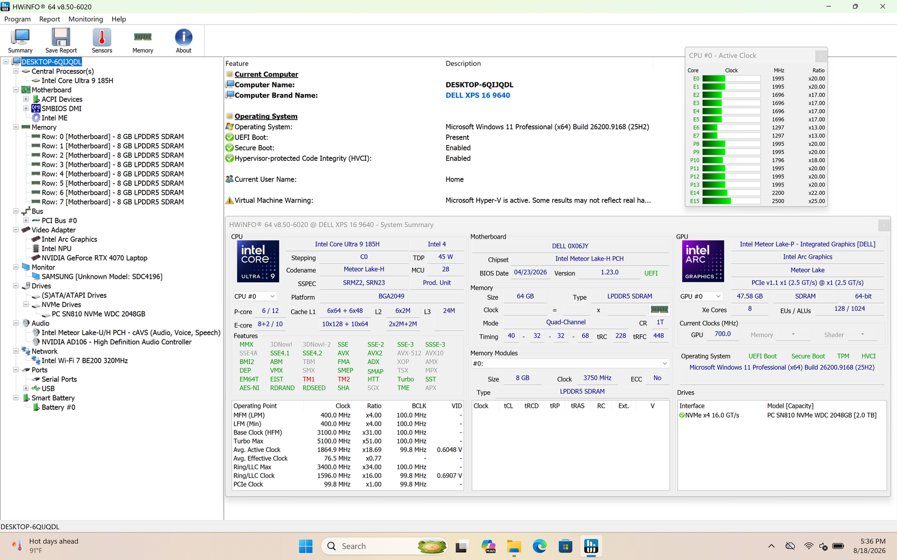This screenshot has height=560, width=897.
Task: Close the CPU #0 Active Clock panel
Action: 821,55
